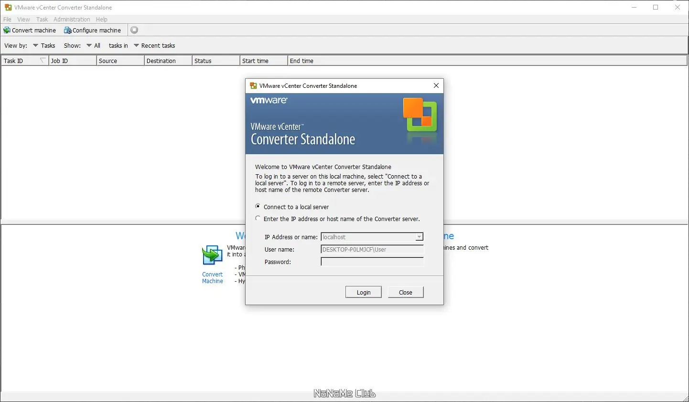Open the Help menu
The height and width of the screenshot is (402, 689).
point(102,20)
